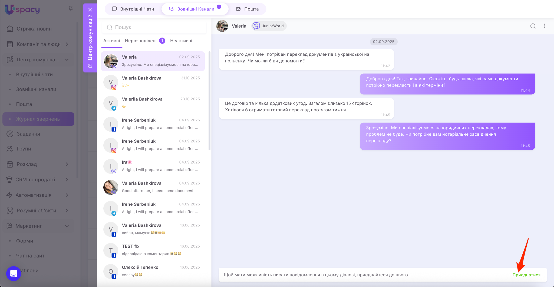Collapse the Центр комунікацій sidebar section
The height and width of the screenshot is (287, 554).
[67, 60]
